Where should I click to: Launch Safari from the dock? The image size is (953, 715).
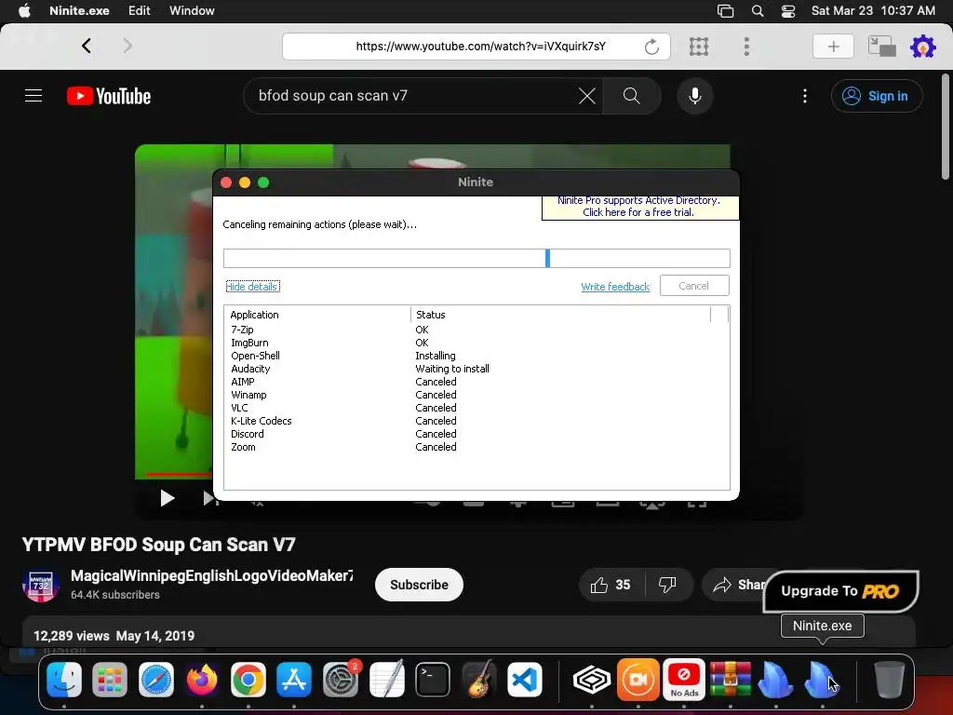(156, 679)
